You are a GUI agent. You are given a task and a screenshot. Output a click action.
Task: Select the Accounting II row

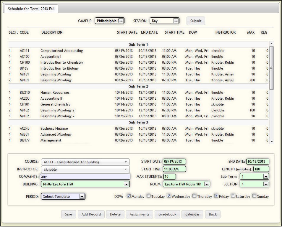(x=138, y=99)
